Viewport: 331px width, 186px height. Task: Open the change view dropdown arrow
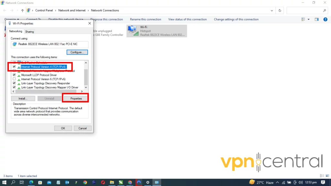[x=309, y=19]
